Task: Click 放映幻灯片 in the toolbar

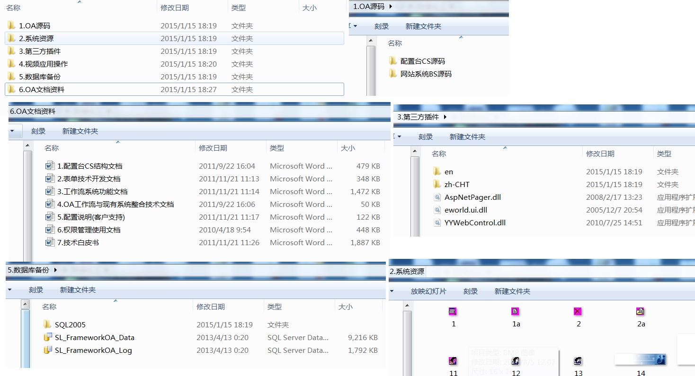Action: 428,291
